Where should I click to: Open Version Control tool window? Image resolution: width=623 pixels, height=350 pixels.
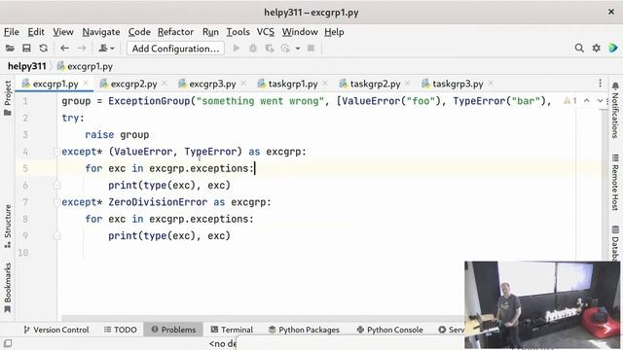click(x=56, y=330)
